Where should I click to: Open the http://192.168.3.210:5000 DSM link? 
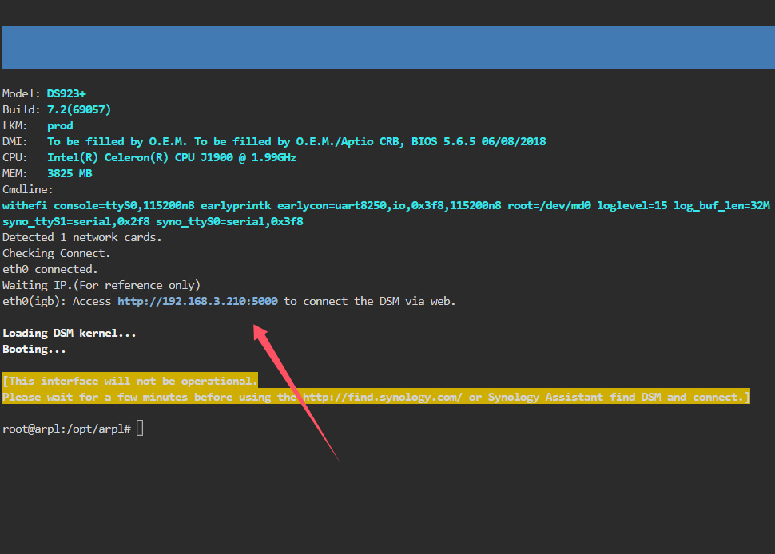point(197,301)
